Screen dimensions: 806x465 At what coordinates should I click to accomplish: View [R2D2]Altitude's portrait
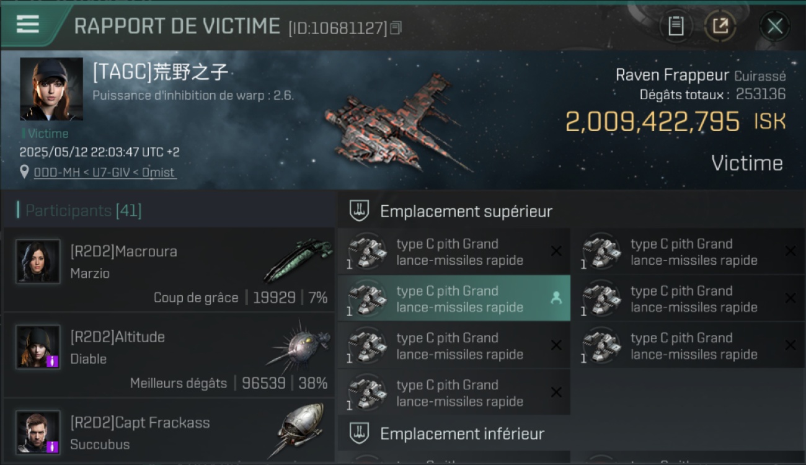pos(38,347)
